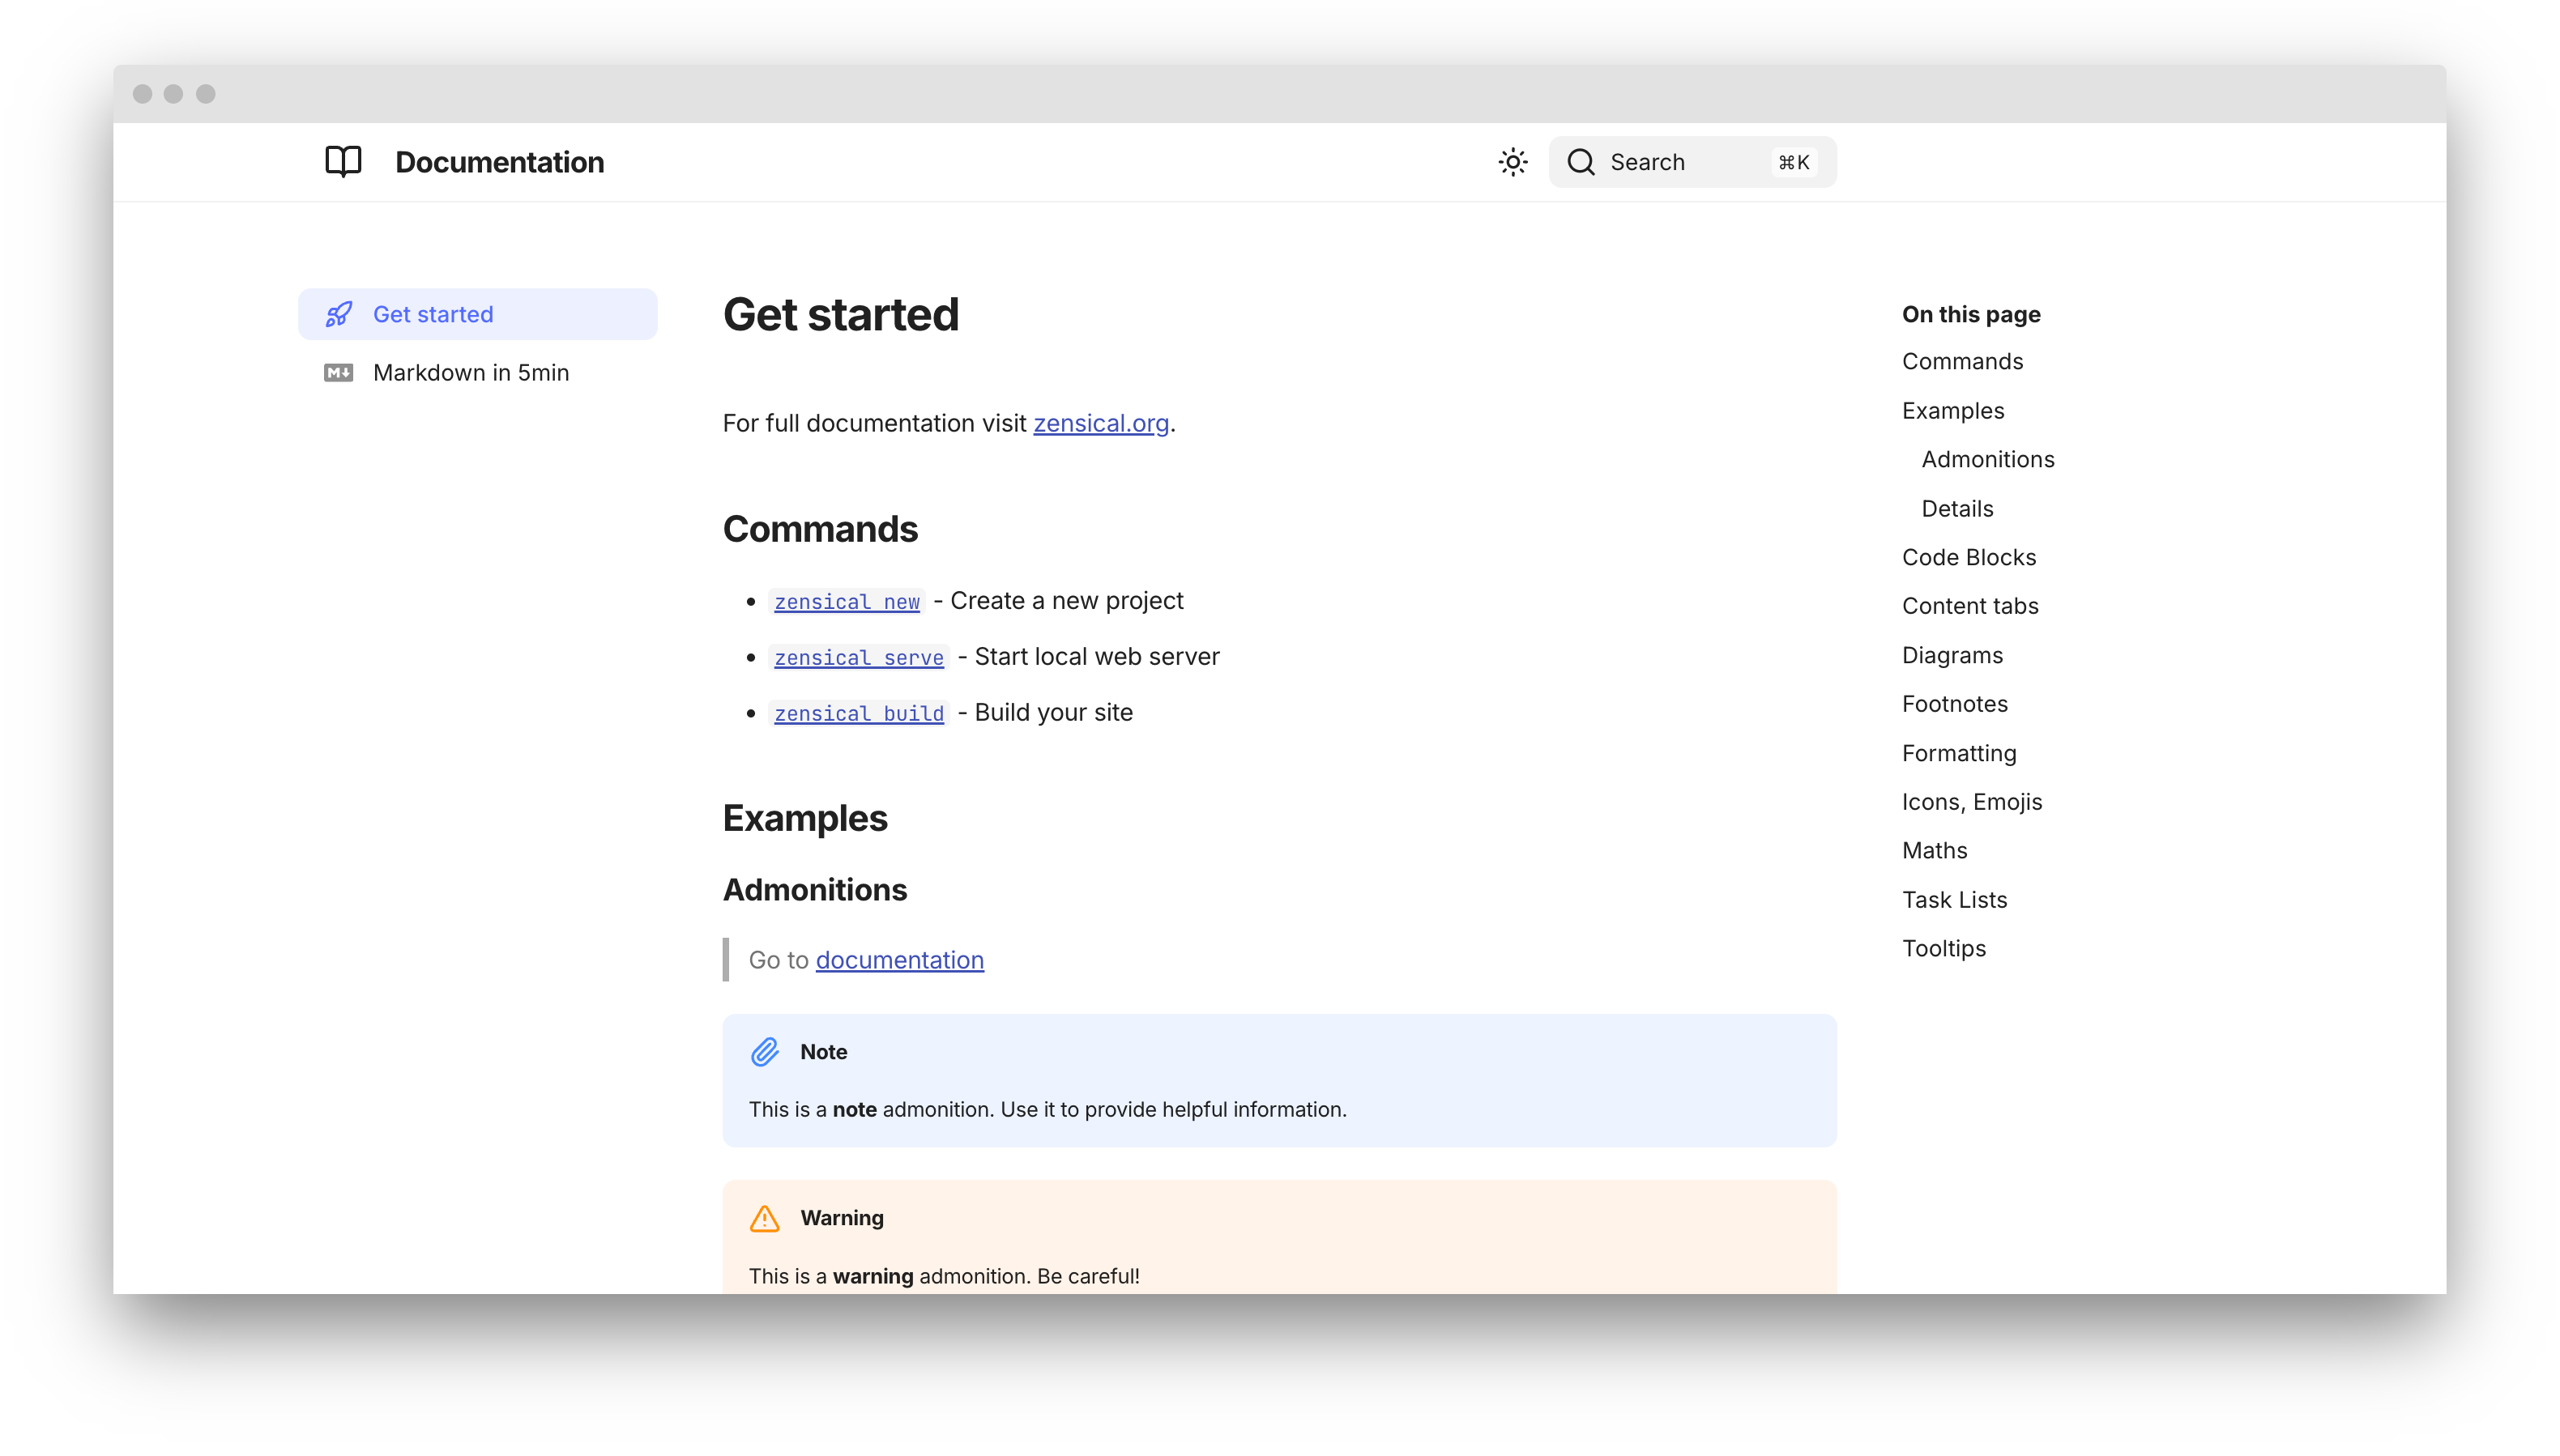
Task: Click the book logo icon in header
Action: 343,161
